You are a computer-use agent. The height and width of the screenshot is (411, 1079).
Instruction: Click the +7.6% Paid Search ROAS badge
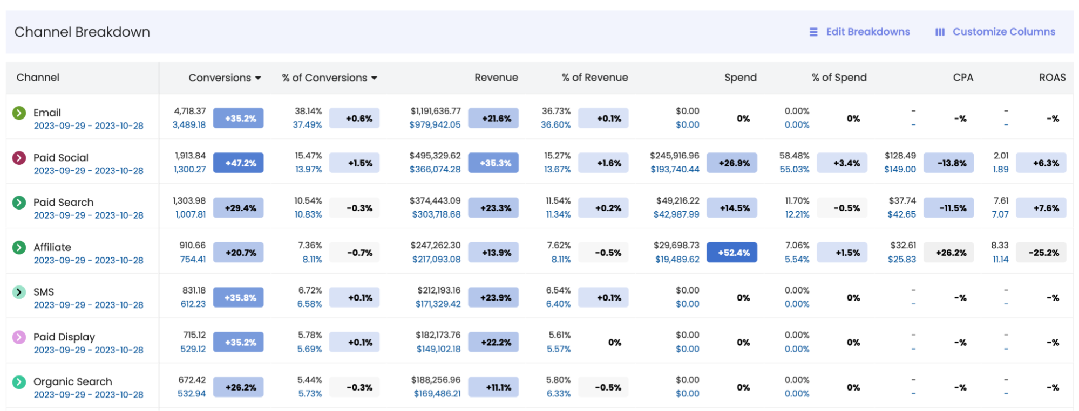(x=1041, y=208)
